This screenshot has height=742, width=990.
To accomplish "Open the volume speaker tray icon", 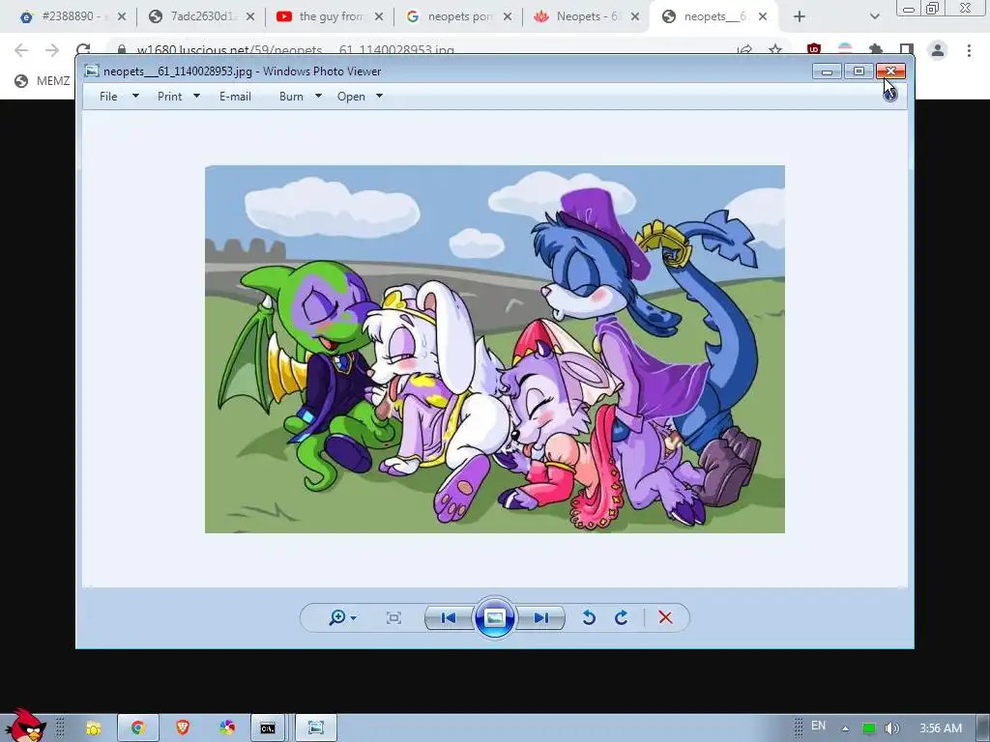I will pyautogui.click(x=891, y=728).
